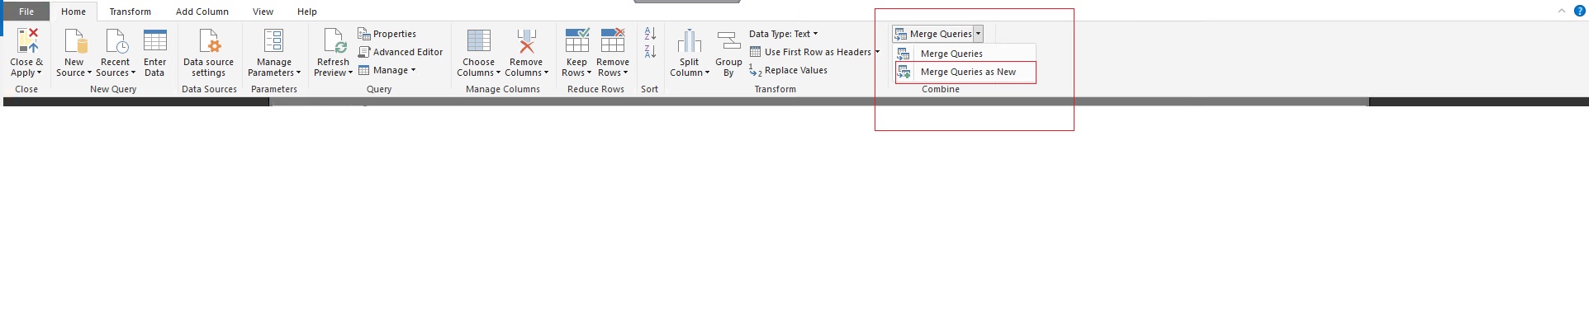This screenshot has width=1589, height=314.
Task: Expand the Remove Rows dropdown arrow
Action: [x=625, y=73]
